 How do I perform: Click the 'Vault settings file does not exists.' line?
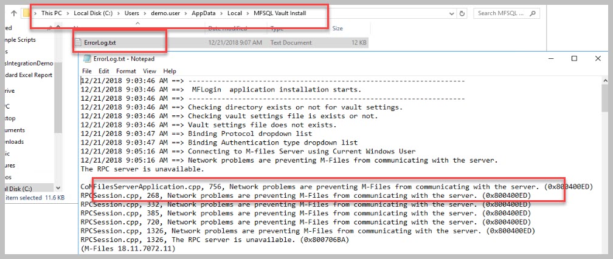click(x=209, y=125)
